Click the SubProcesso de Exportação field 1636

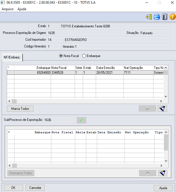click(59, 120)
